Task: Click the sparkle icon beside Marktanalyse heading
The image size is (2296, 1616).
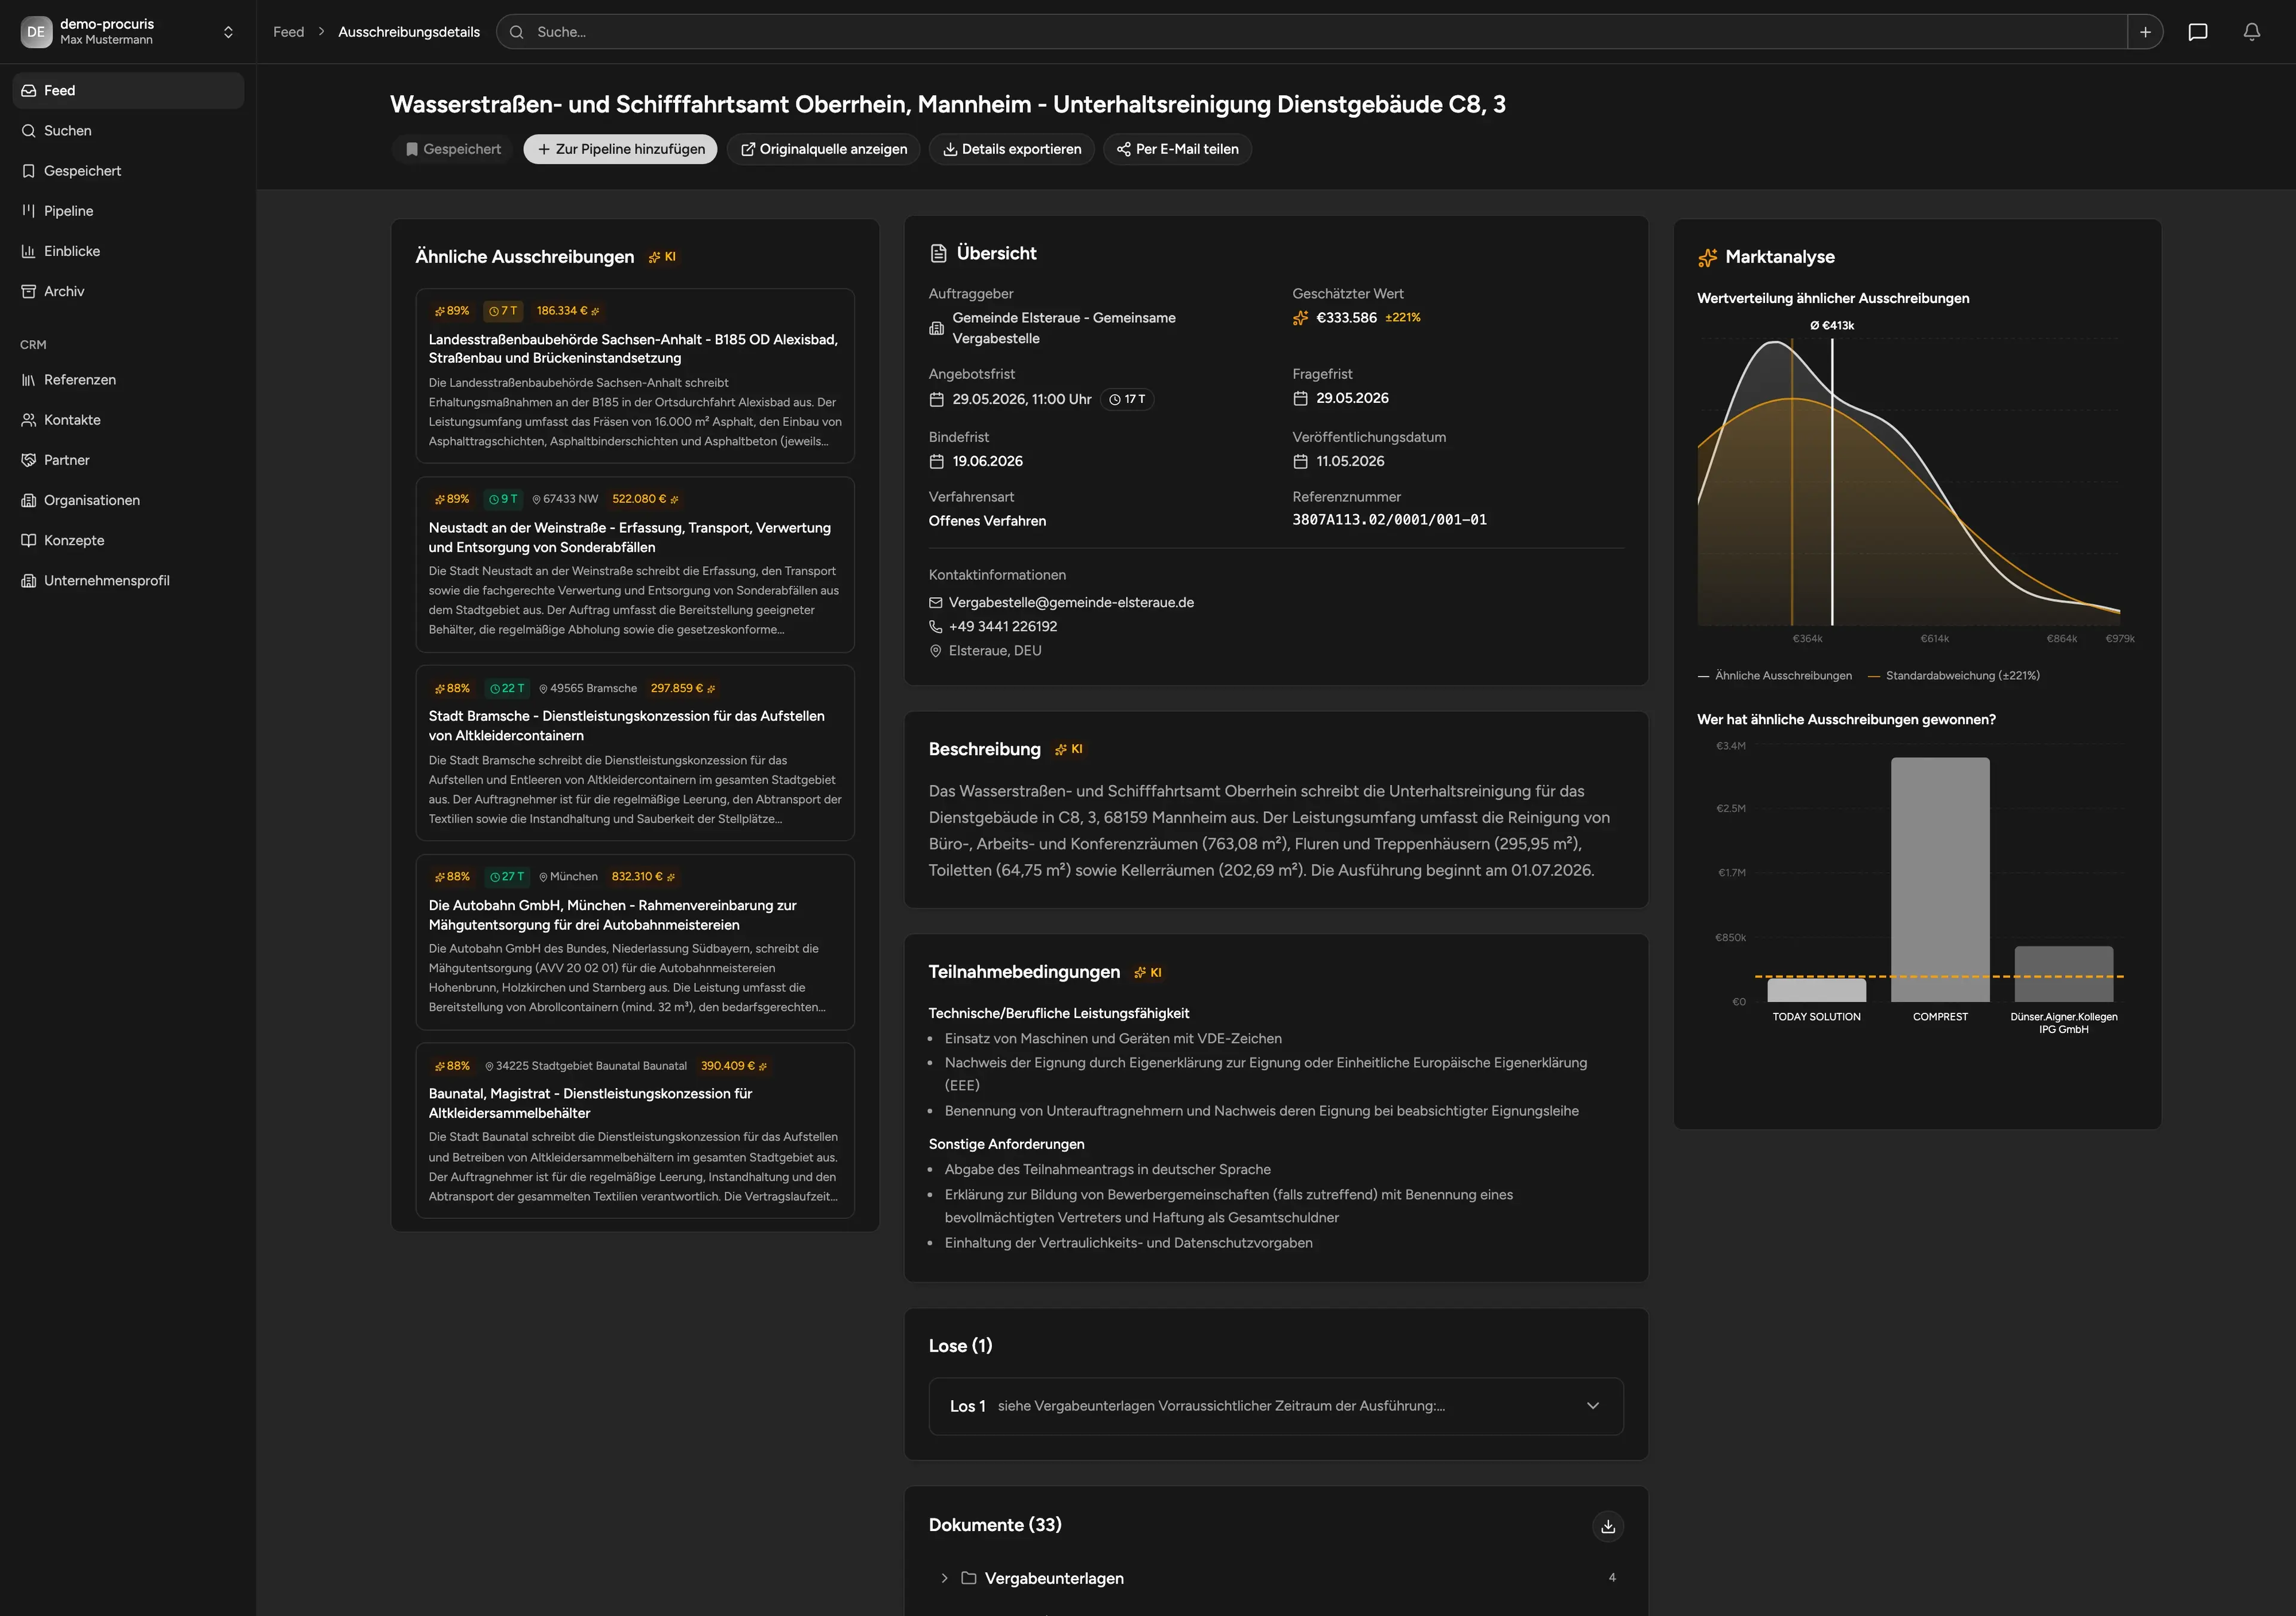Action: tap(1707, 258)
